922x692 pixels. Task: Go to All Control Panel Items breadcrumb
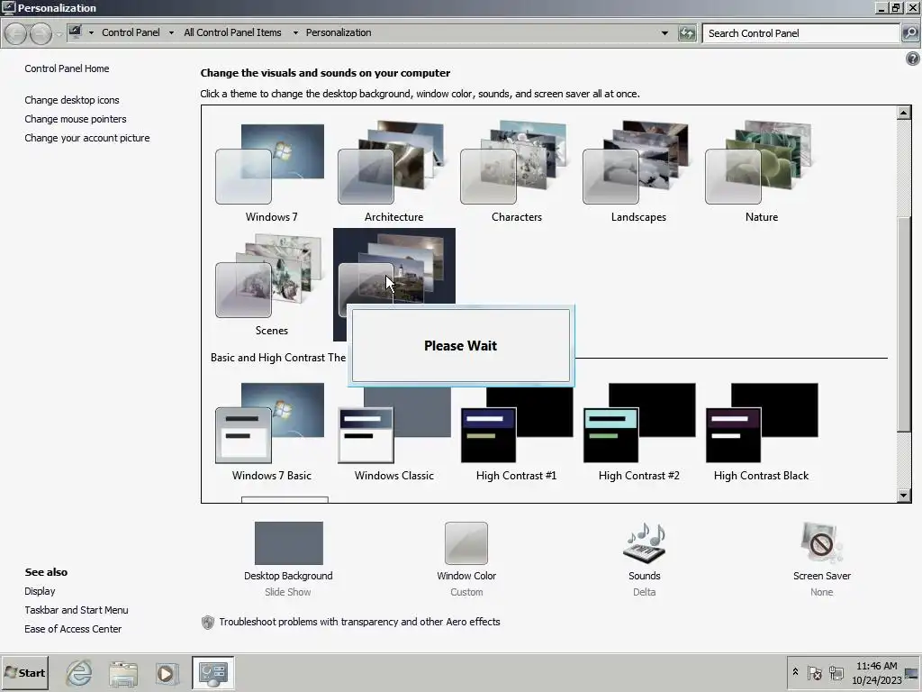[x=232, y=32]
